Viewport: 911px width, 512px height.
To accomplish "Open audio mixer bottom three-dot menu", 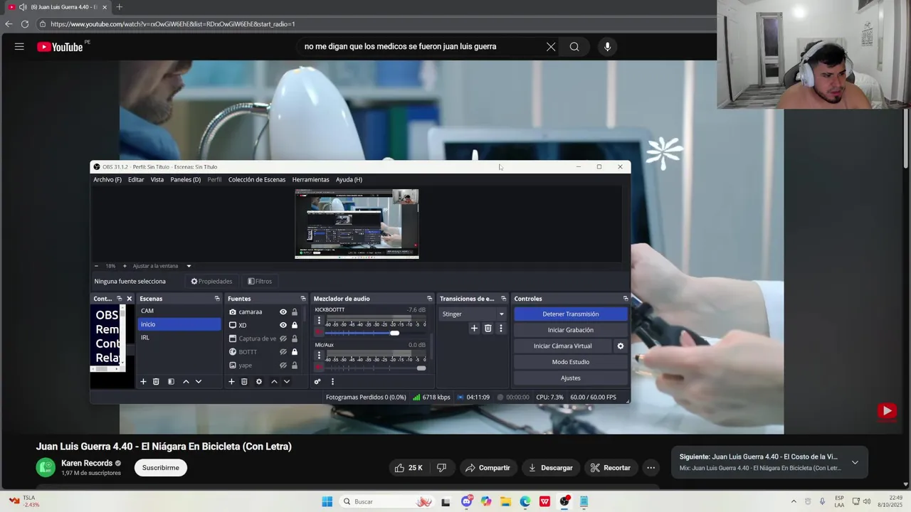I will coord(332,382).
